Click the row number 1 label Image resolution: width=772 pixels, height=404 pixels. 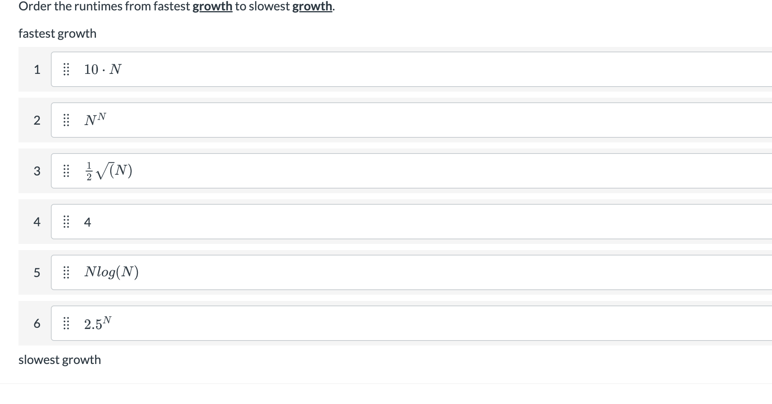pos(37,70)
